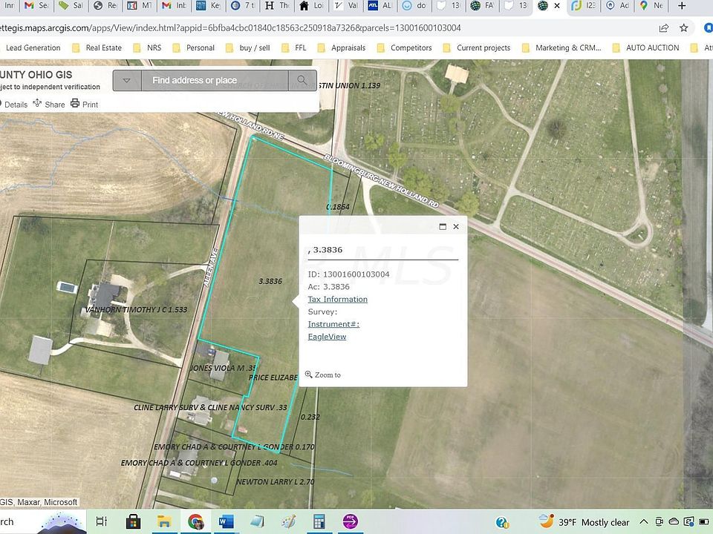Switch to the 'Loi' home icon tab

click(312, 5)
